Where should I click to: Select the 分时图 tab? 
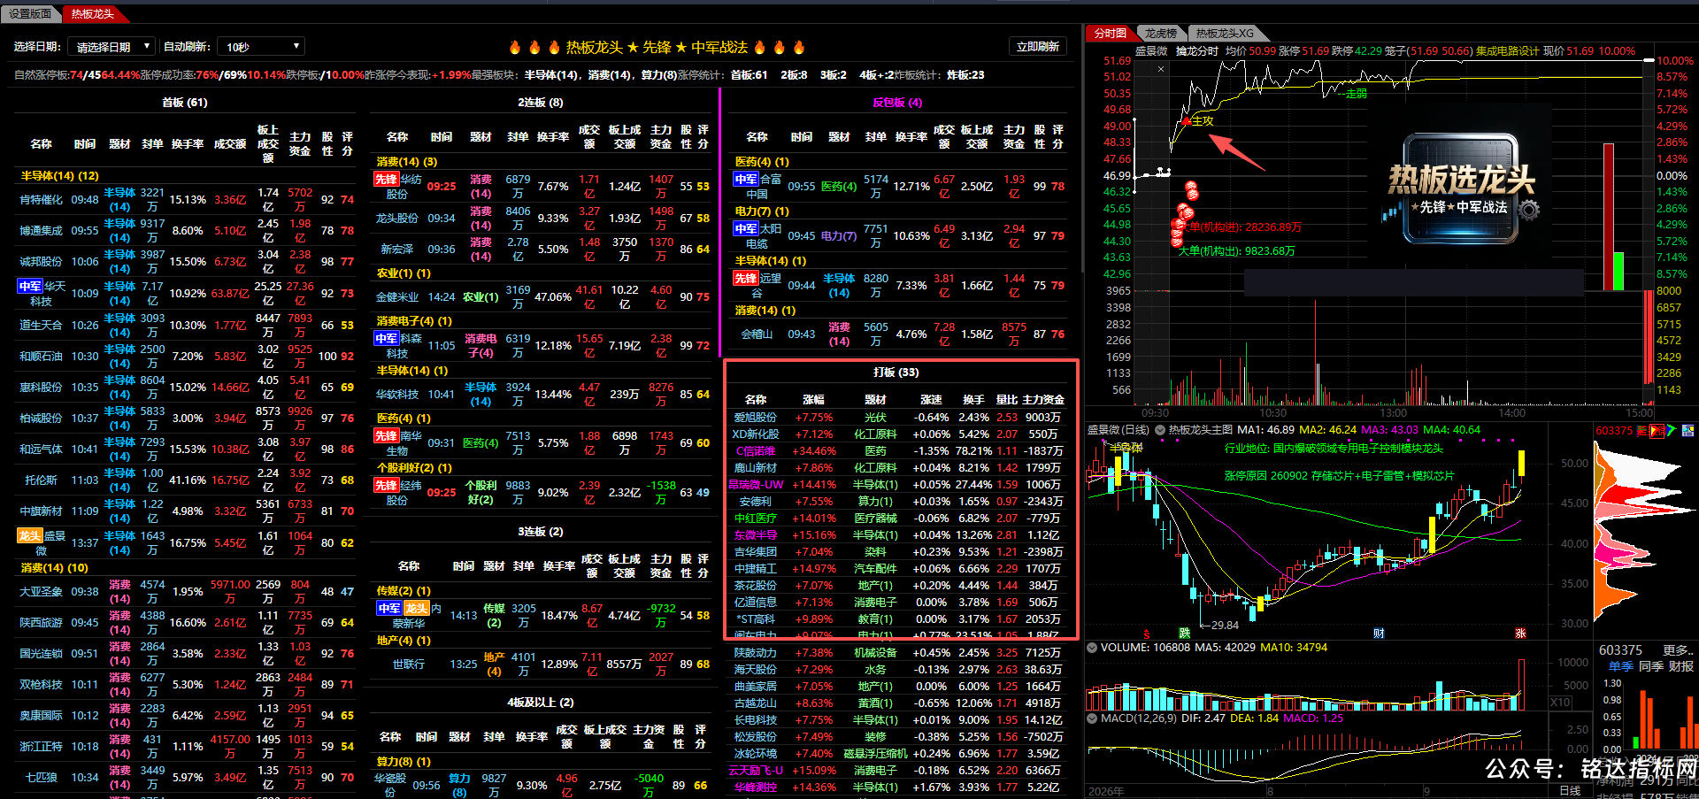(x=1110, y=33)
